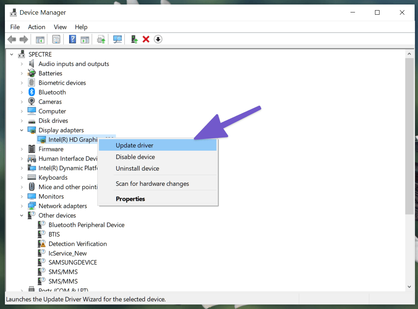Click the Update device driver toolbar icon
This screenshot has height=309, width=418.
tap(134, 40)
